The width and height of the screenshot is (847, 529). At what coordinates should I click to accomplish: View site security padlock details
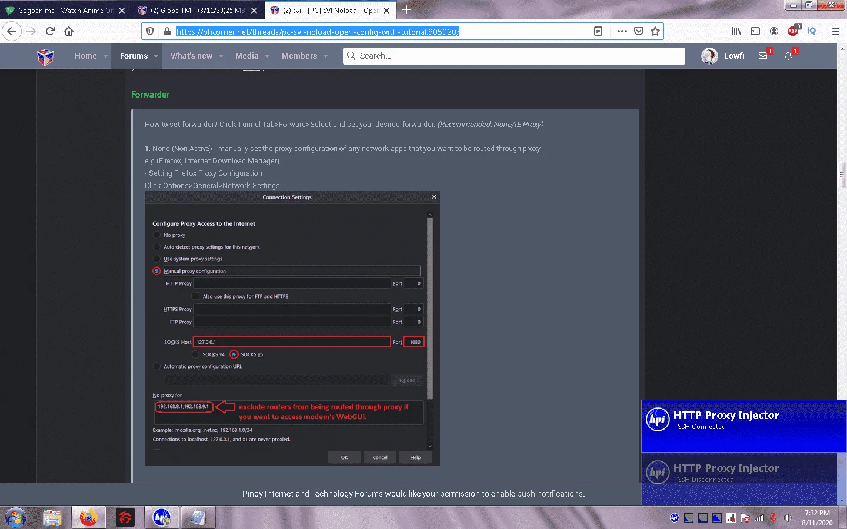tap(166, 31)
